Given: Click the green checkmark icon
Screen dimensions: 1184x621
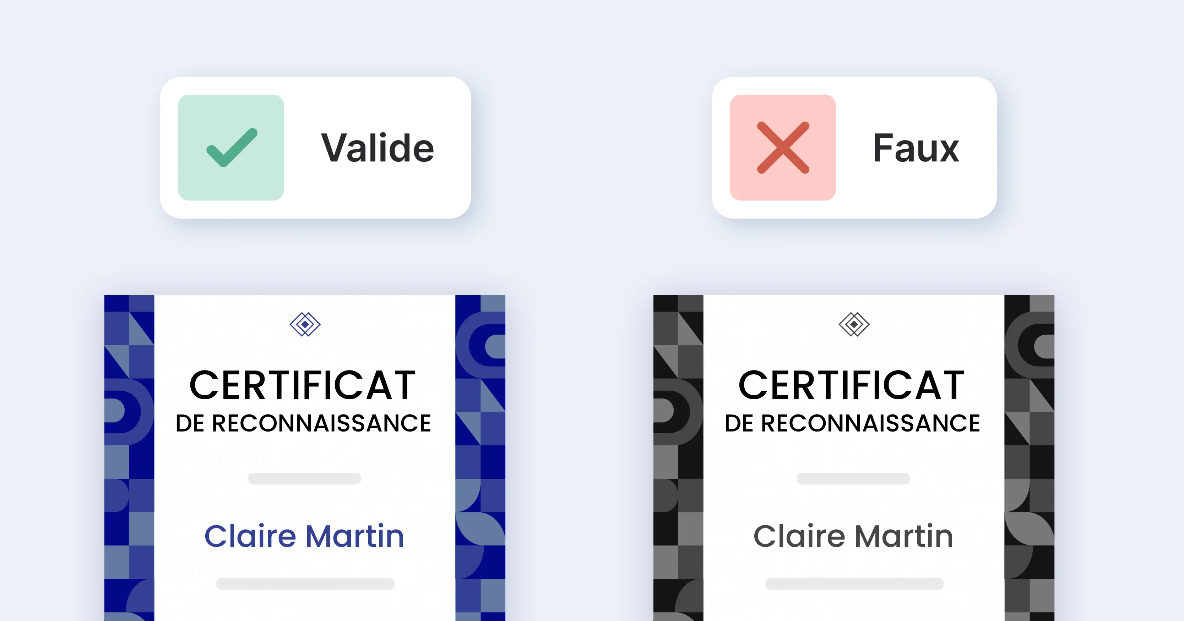Looking at the screenshot, I should [x=231, y=147].
